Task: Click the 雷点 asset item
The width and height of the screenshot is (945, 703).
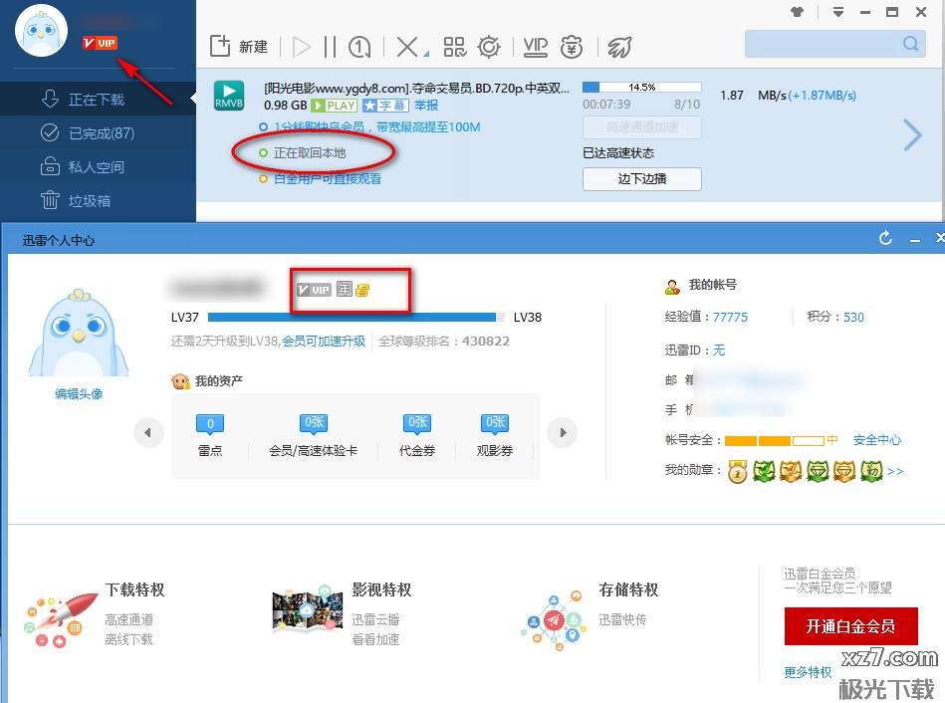Action: (x=210, y=435)
